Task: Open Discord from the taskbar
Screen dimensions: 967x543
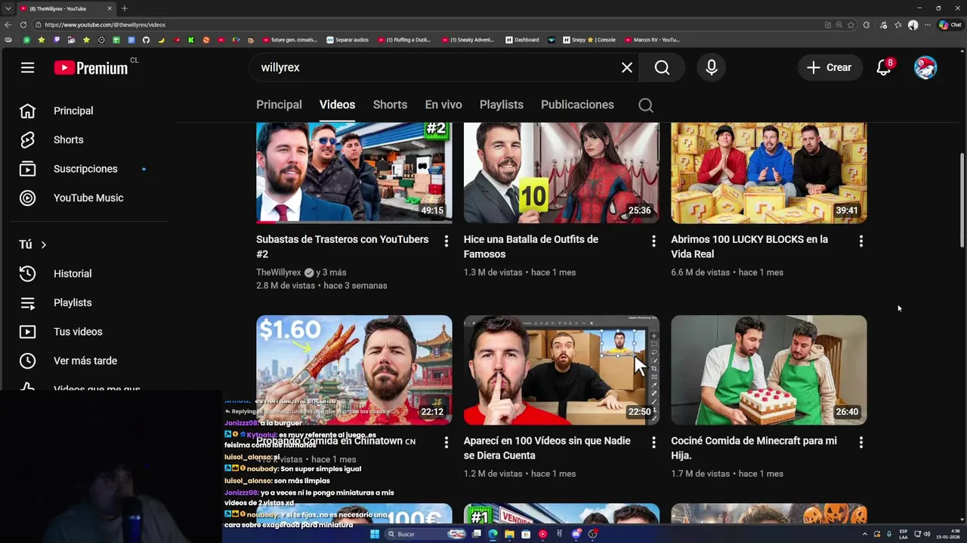Action: 576,534
